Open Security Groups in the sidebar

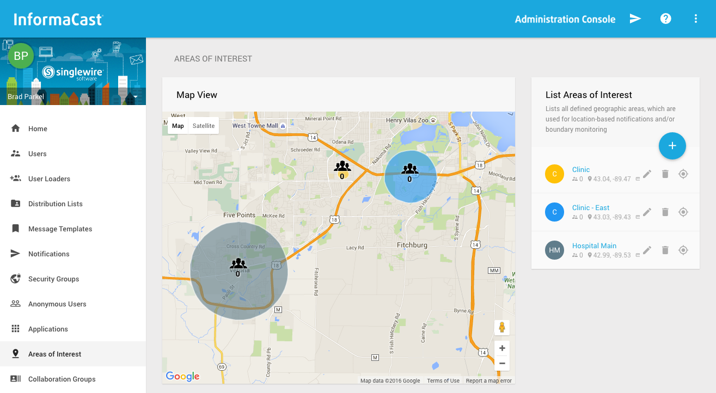click(x=73, y=279)
